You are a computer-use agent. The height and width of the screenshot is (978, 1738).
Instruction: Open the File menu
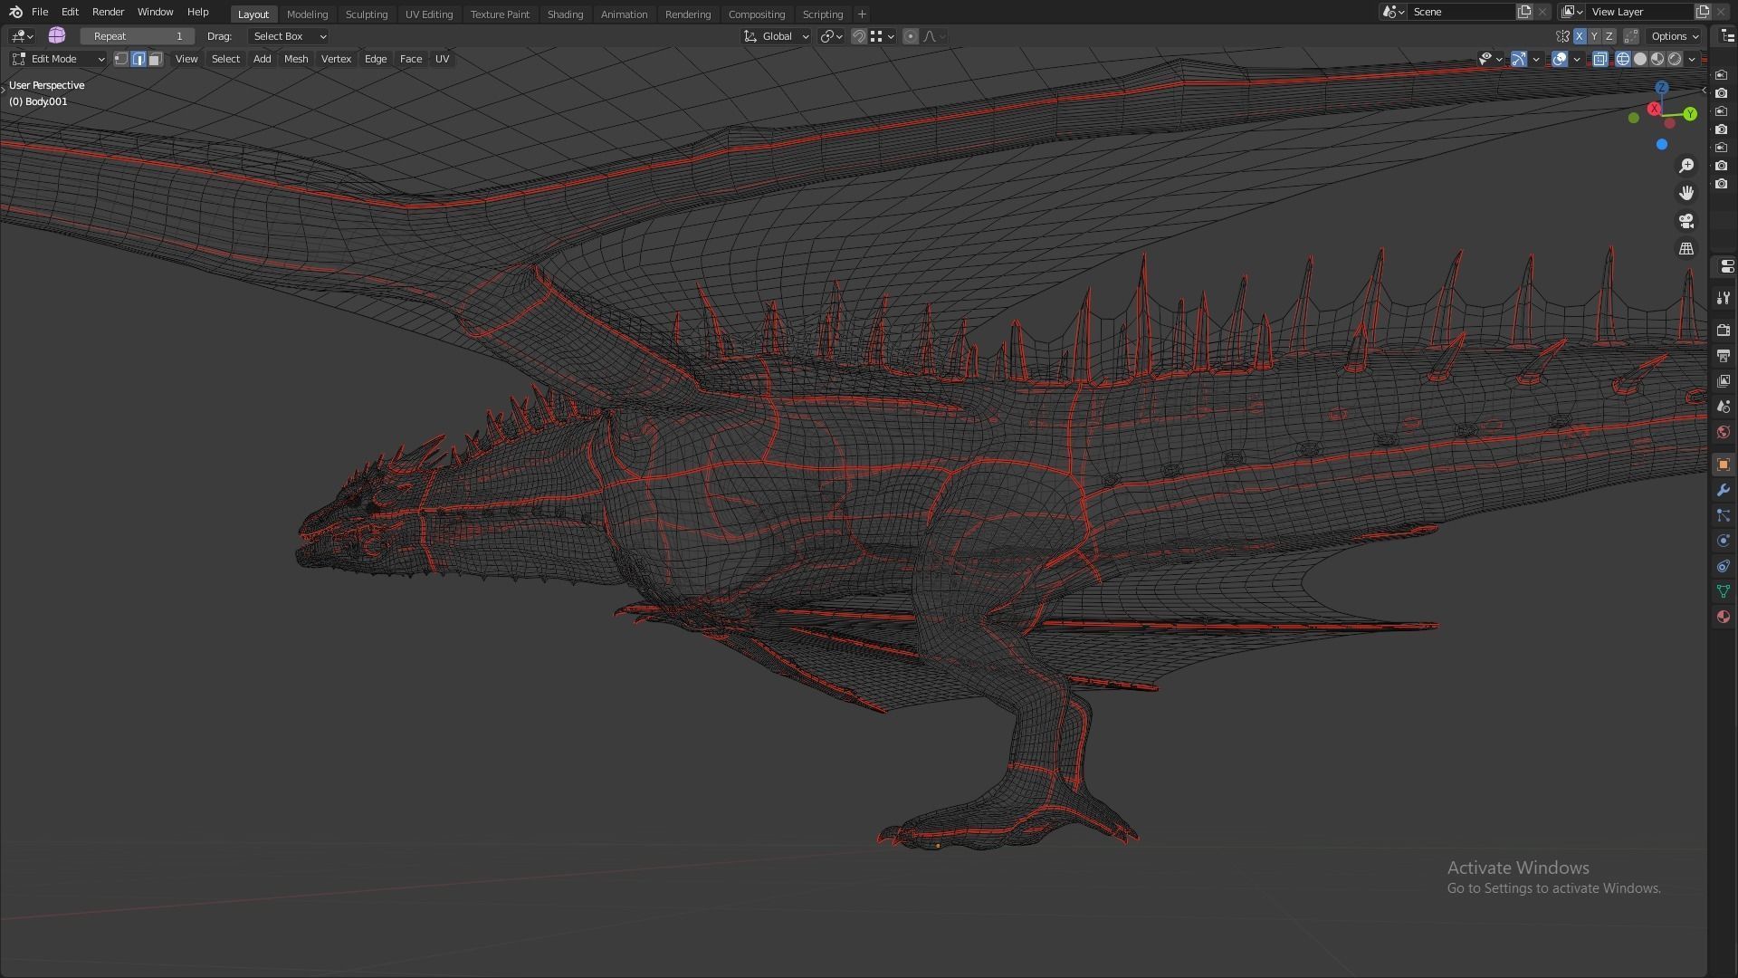point(40,12)
